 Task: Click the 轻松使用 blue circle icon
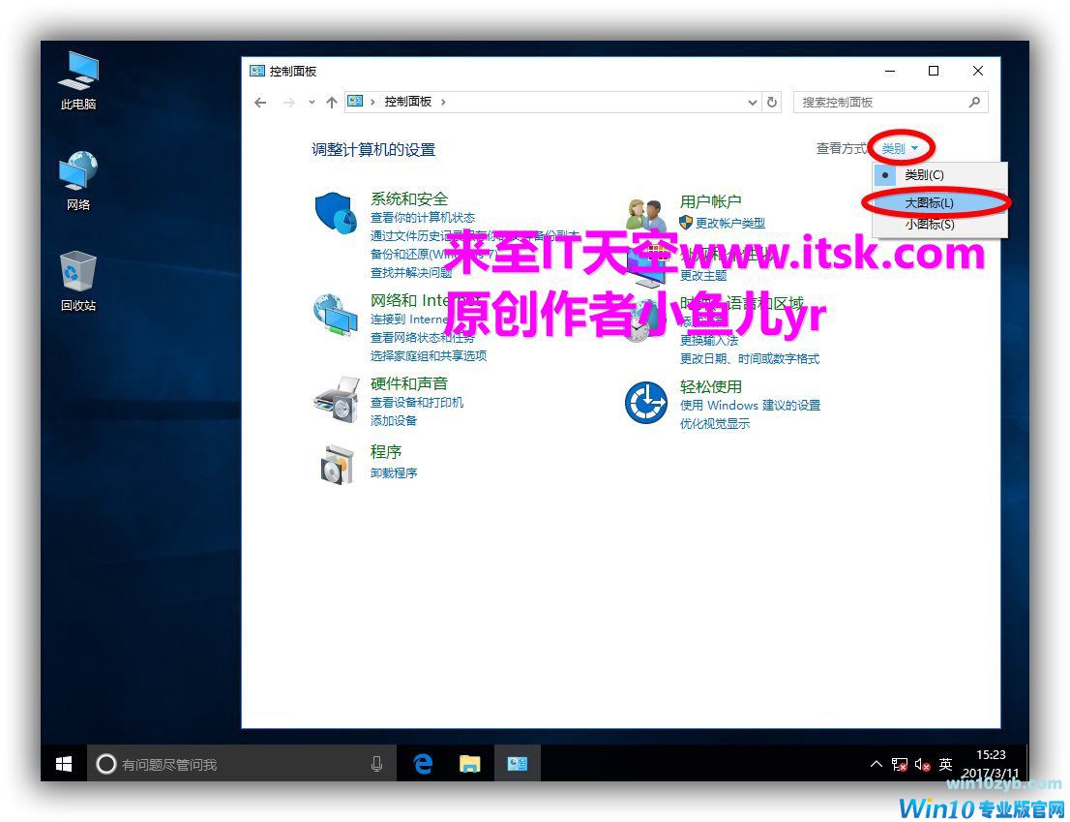coord(645,403)
